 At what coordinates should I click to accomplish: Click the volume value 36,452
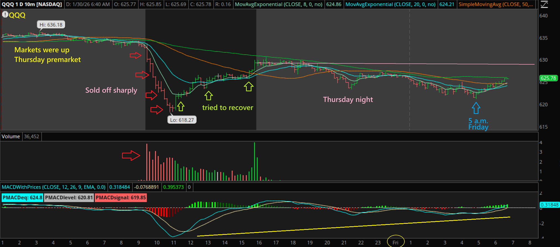pyautogui.click(x=32, y=136)
